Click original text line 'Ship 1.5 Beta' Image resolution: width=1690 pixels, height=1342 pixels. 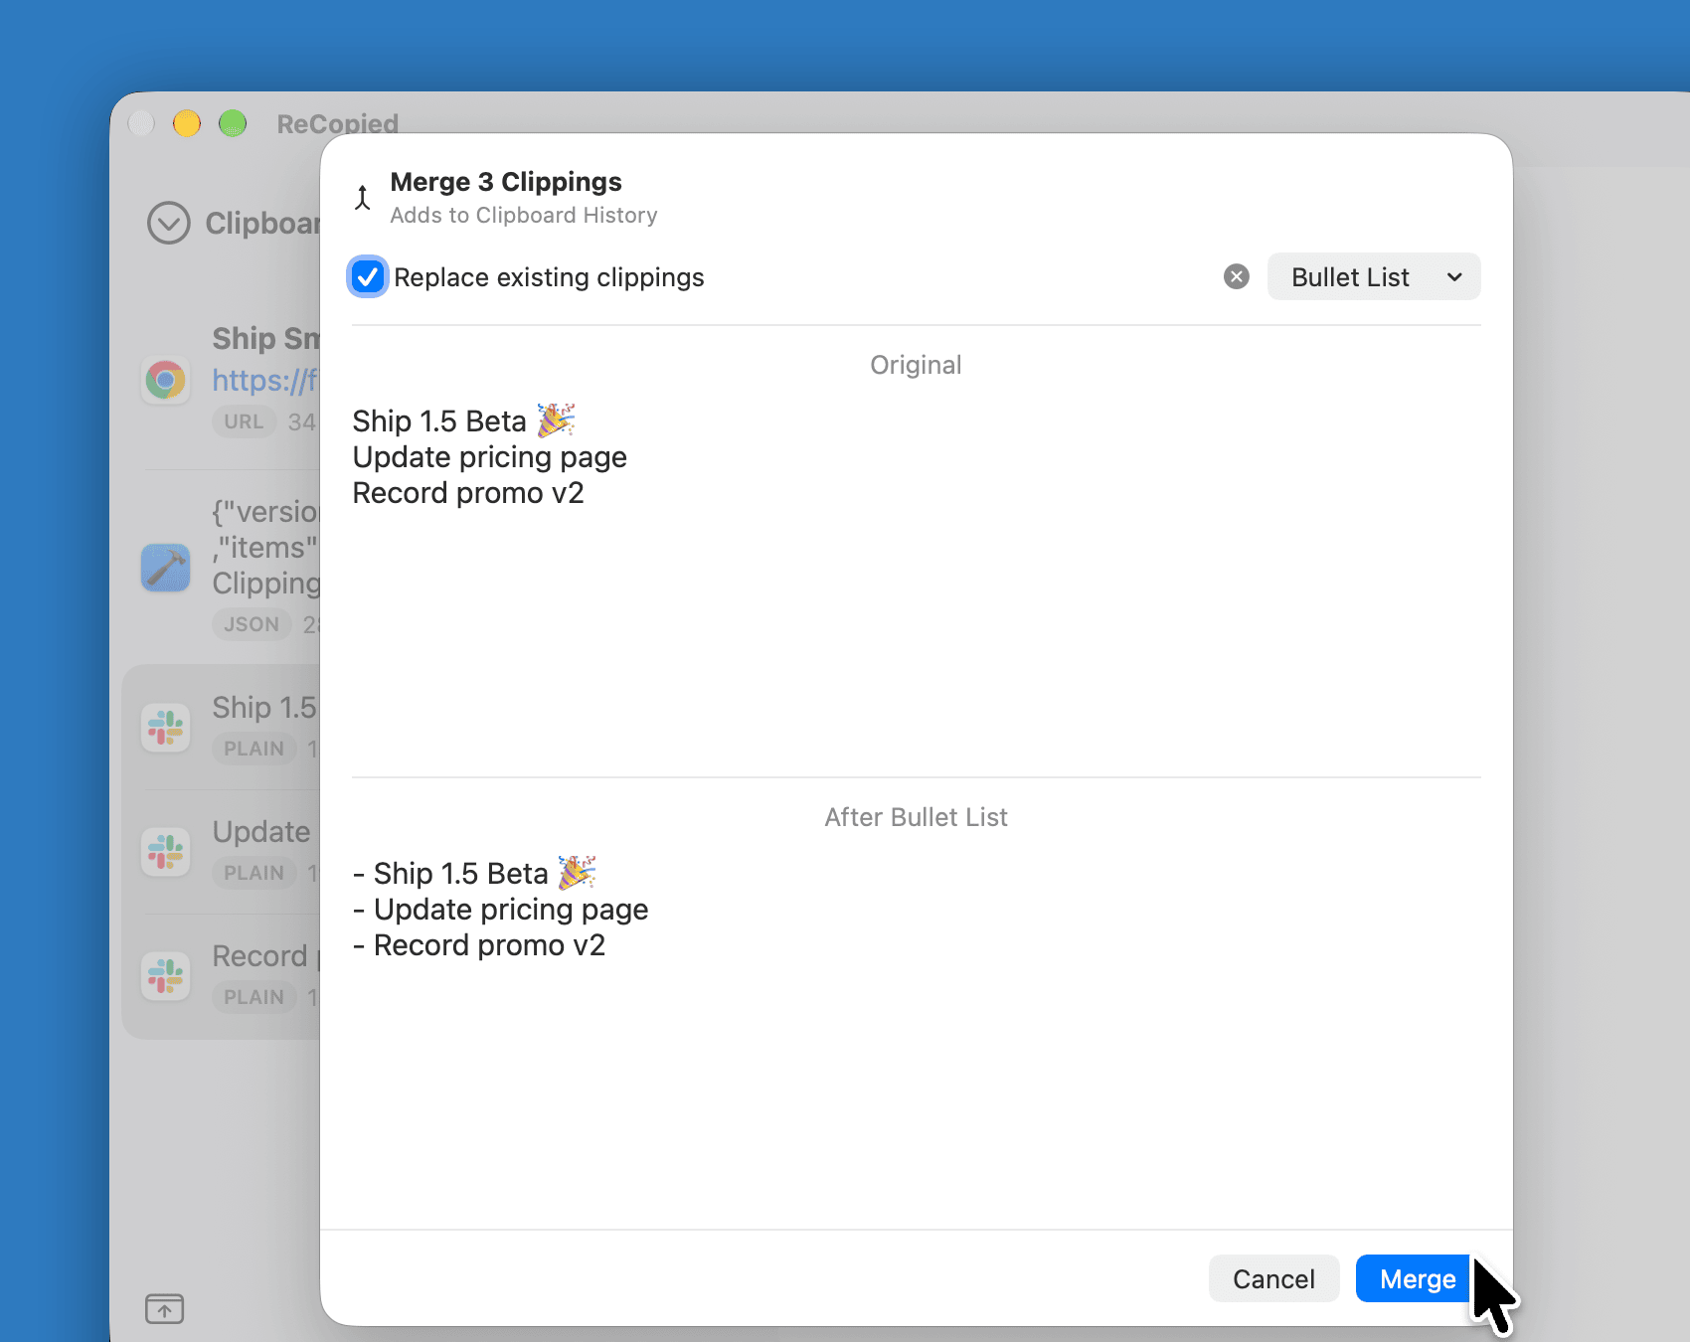pos(464,420)
